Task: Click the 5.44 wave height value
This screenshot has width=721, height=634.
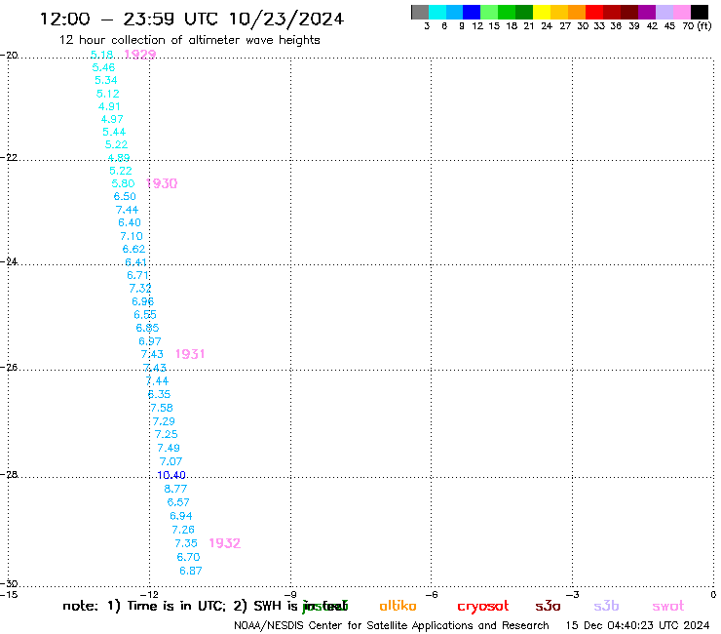Action: pyautogui.click(x=114, y=132)
